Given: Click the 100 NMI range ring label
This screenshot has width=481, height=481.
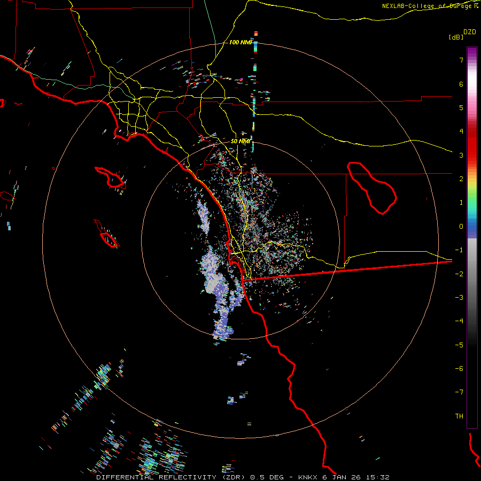Looking at the screenshot, I should point(241,42).
